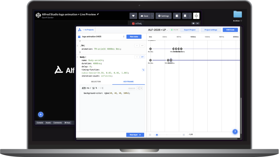279x157 pixels.
Task: Click the TM-anim16 animation value
Action: [107, 49]
